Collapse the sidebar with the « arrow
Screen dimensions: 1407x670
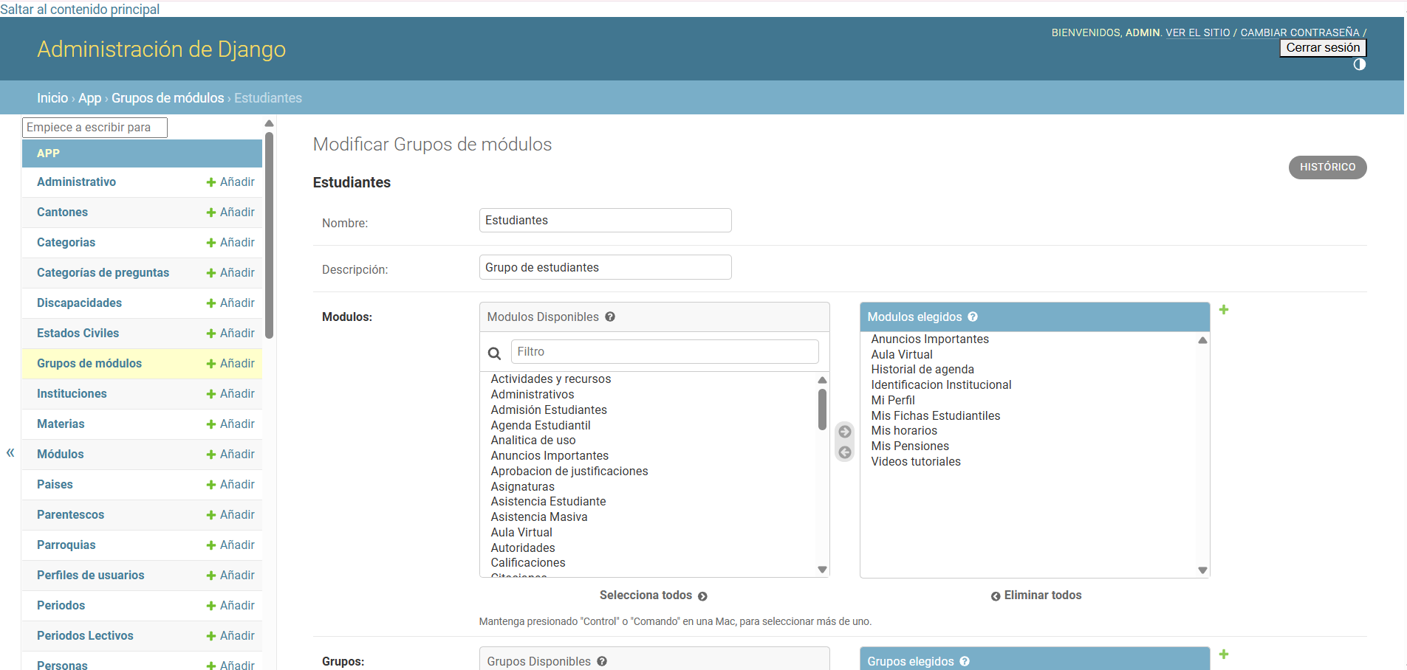click(10, 453)
